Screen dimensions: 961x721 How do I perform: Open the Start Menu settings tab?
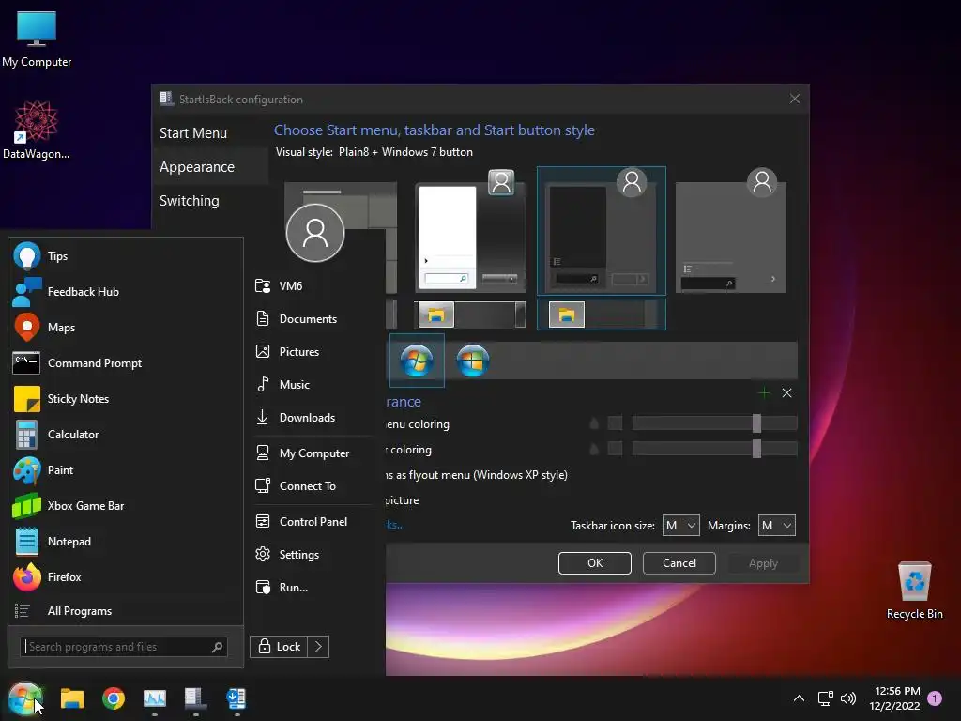[193, 133]
